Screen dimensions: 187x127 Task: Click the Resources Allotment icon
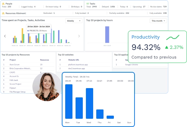tap(3, 13)
